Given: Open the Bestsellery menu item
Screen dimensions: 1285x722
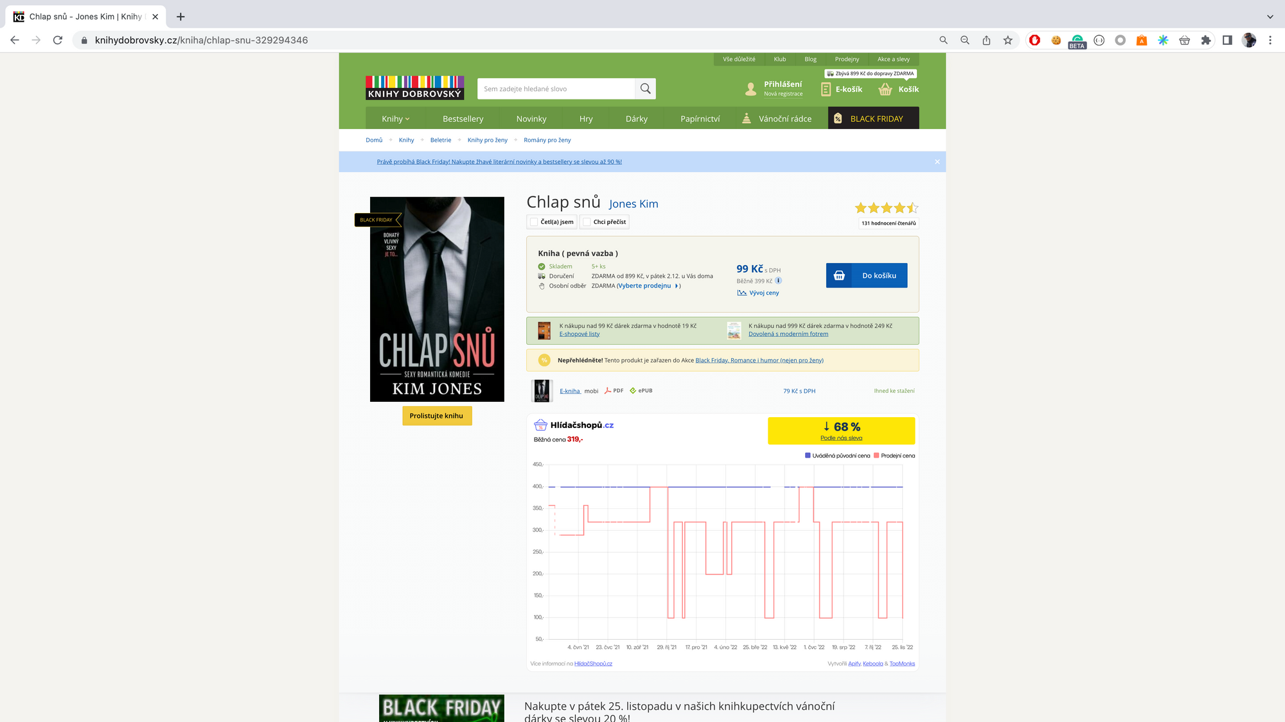Looking at the screenshot, I should point(463,119).
